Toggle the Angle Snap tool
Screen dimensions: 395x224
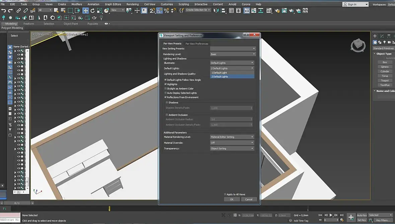tap(159, 11)
